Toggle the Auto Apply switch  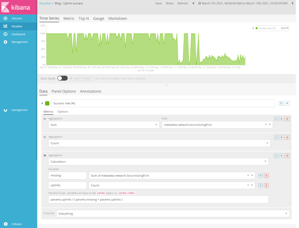tap(62, 78)
